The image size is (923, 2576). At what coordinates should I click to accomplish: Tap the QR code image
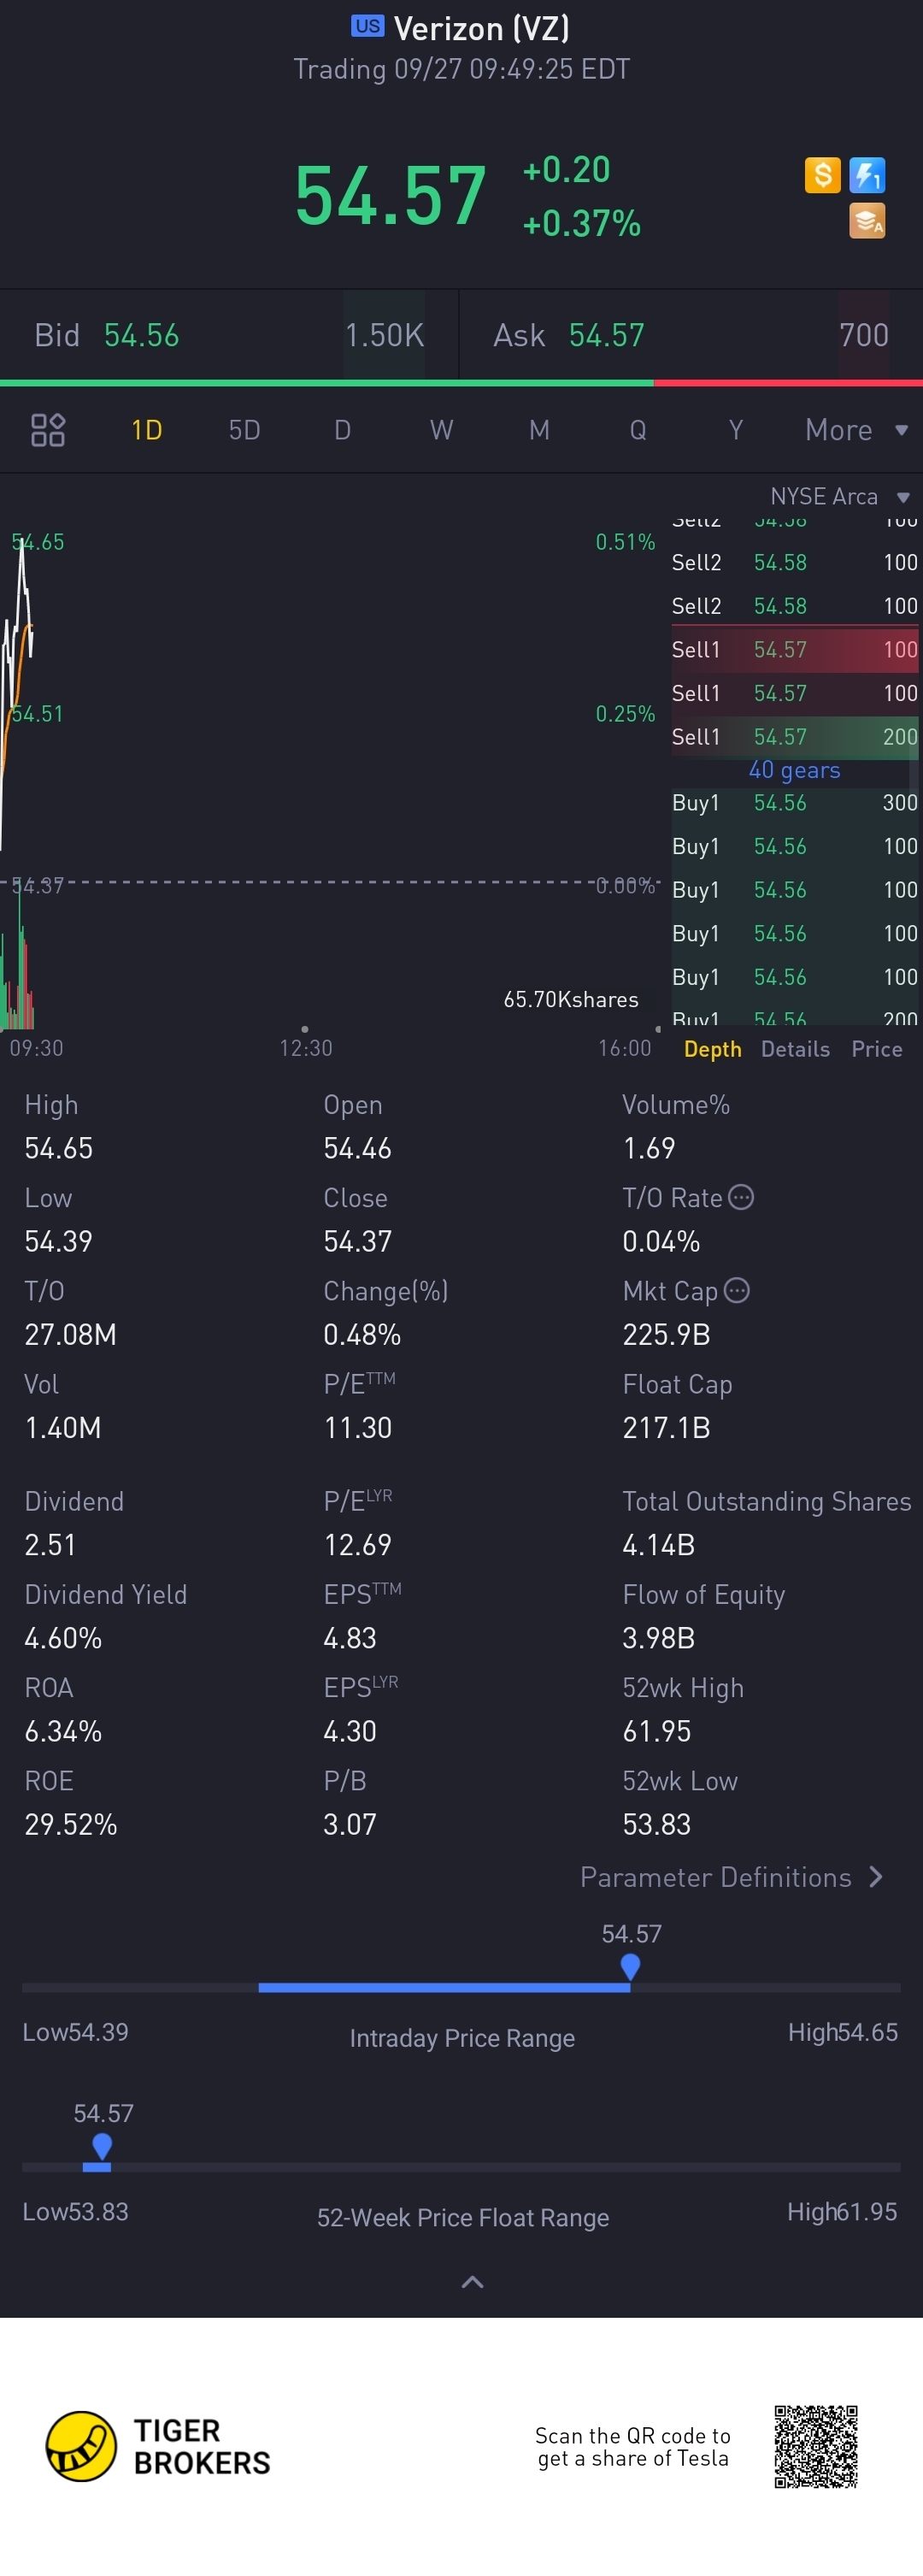coord(816,2446)
